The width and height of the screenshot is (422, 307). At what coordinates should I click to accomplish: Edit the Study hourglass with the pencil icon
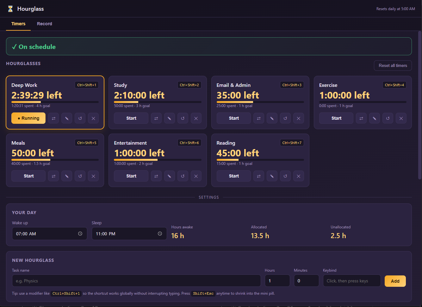click(169, 118)
